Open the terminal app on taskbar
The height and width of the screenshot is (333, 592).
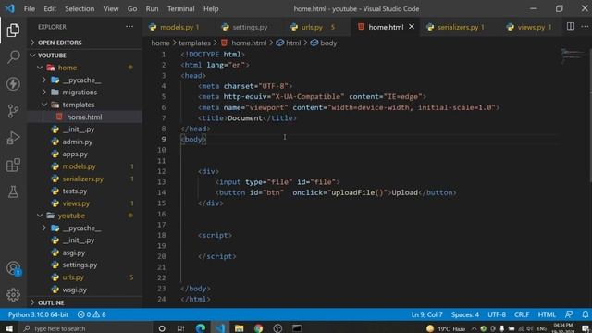tap(297, 328)
